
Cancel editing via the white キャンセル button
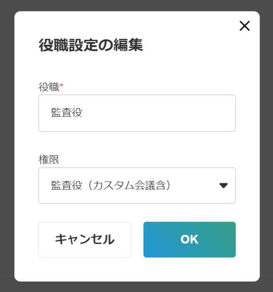pyautogui.click(x=85, y=239)
